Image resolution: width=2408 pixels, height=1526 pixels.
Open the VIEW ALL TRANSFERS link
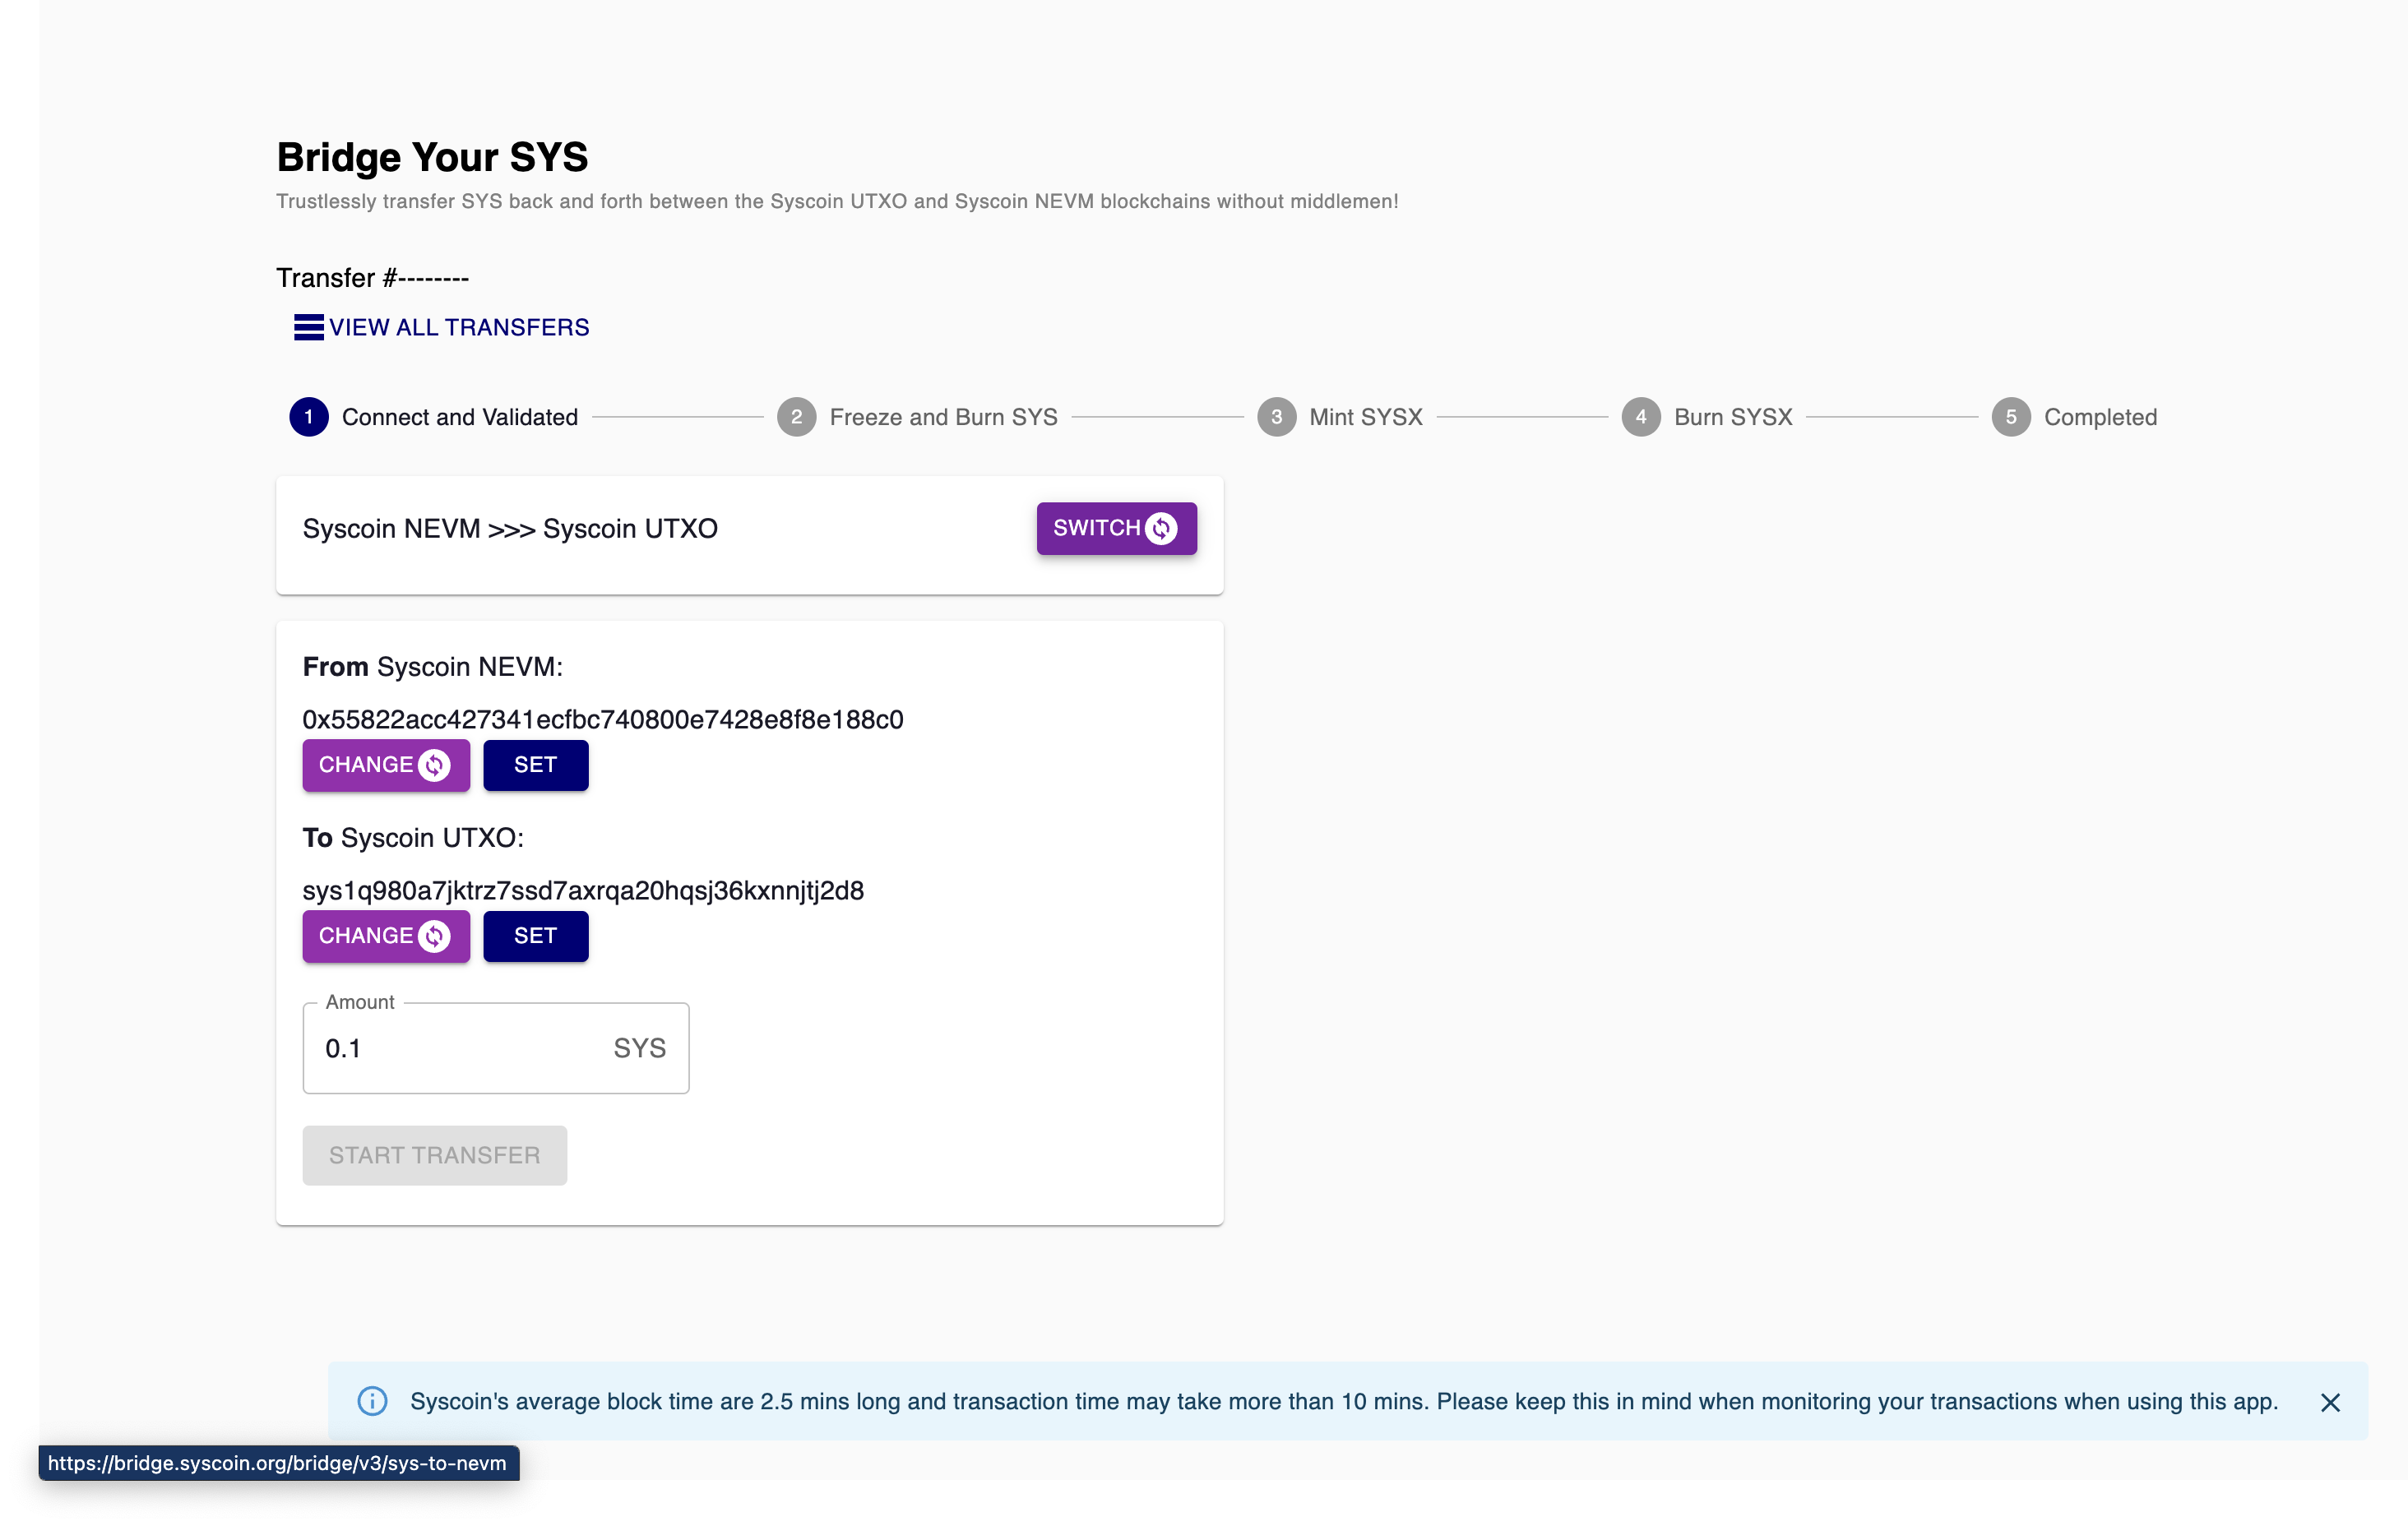point(458,327)
